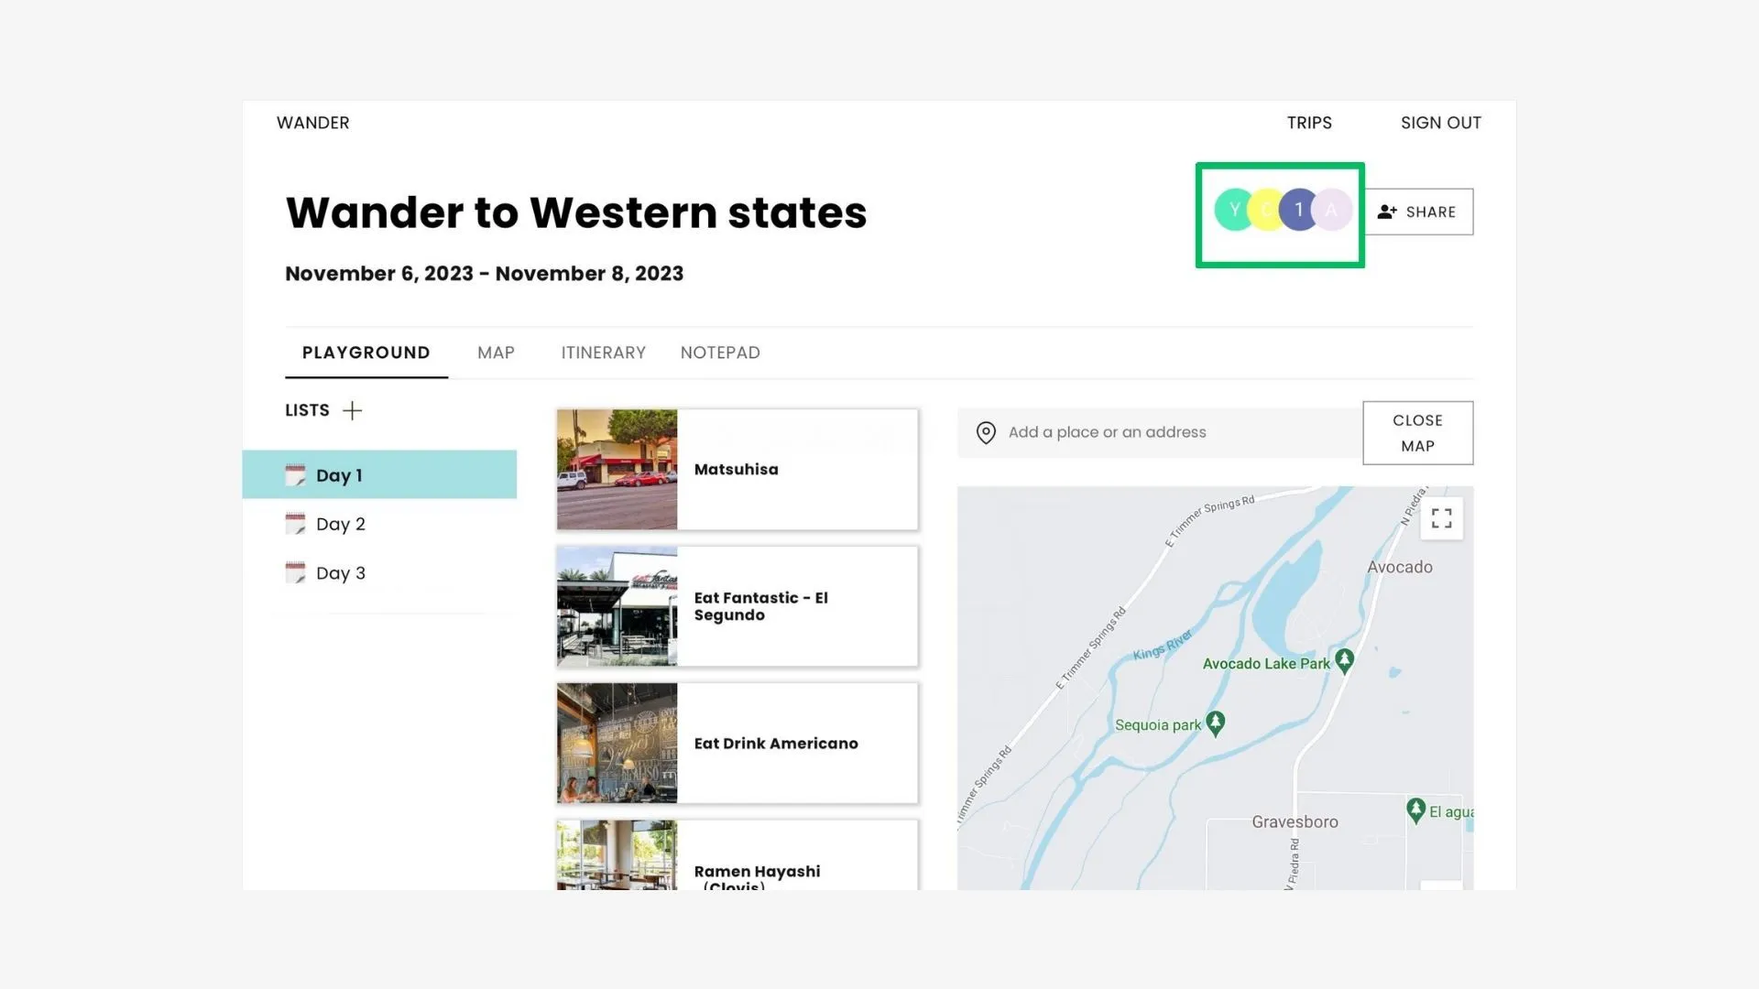Open the Matsuhisa photo thumbnail

tap(617, 470)
